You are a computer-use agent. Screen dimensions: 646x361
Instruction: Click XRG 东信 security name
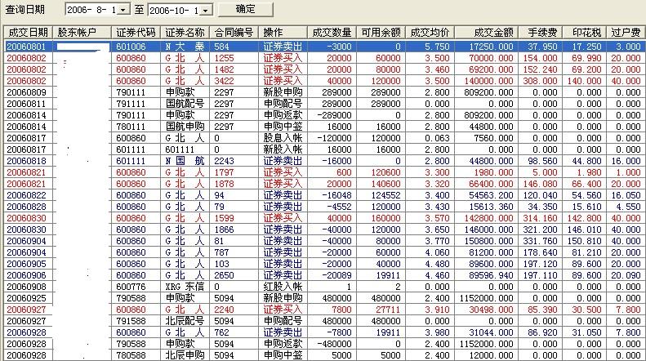(x=185, y=287)
